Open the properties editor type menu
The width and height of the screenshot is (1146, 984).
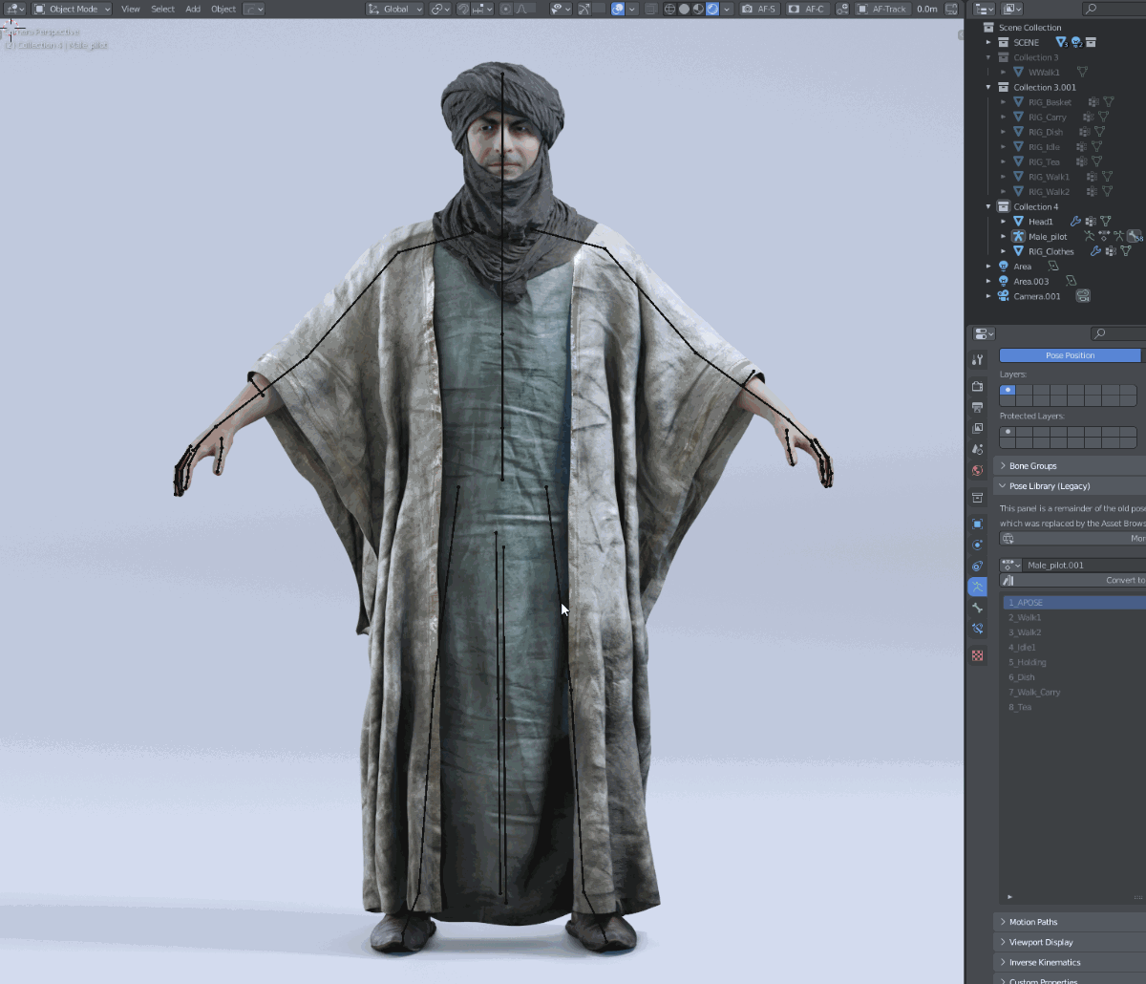click(984, 333)
